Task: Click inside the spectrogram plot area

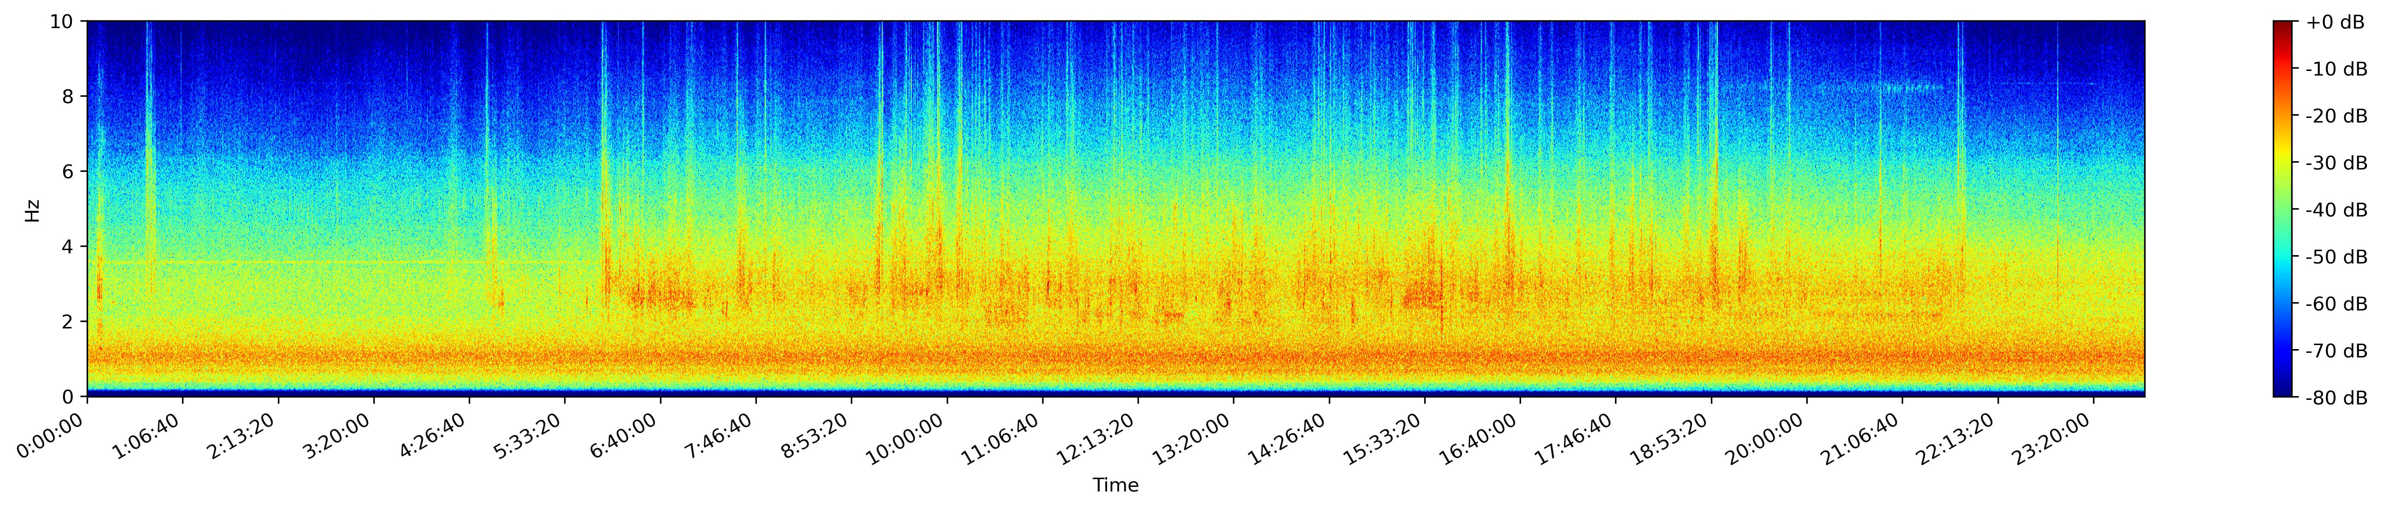Action: click(x=1116, y=209)
